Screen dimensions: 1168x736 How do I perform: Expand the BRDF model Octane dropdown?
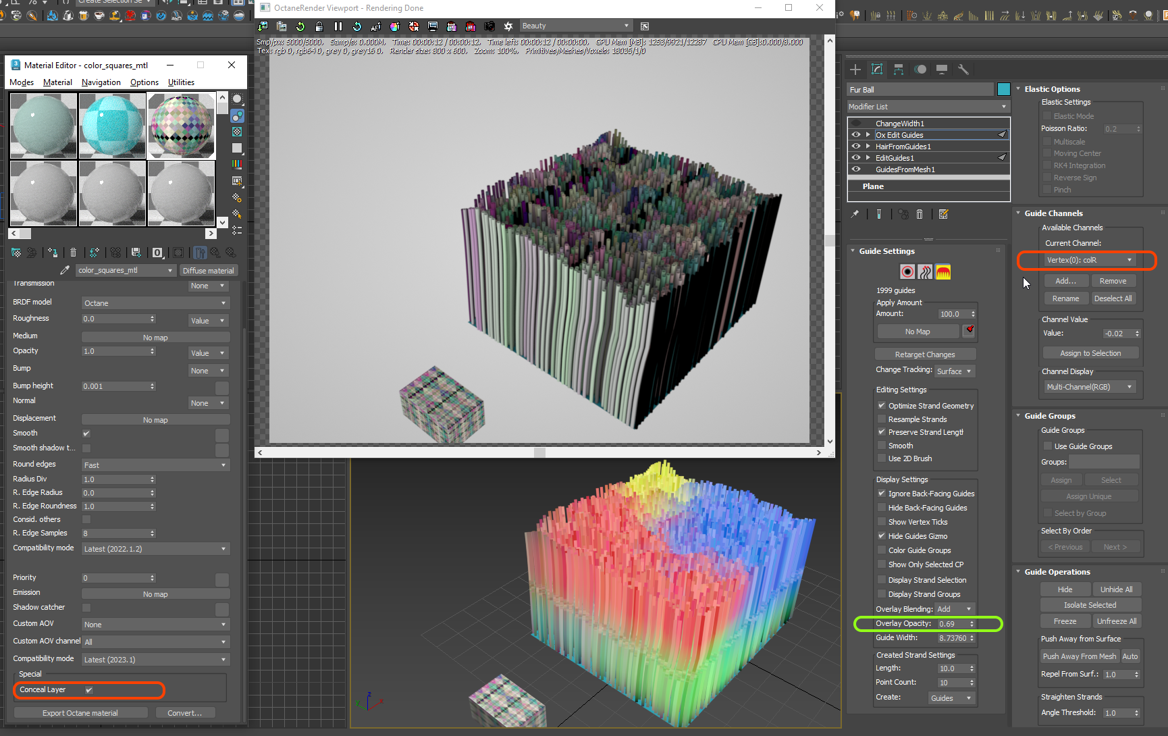(x=155, y=303)
